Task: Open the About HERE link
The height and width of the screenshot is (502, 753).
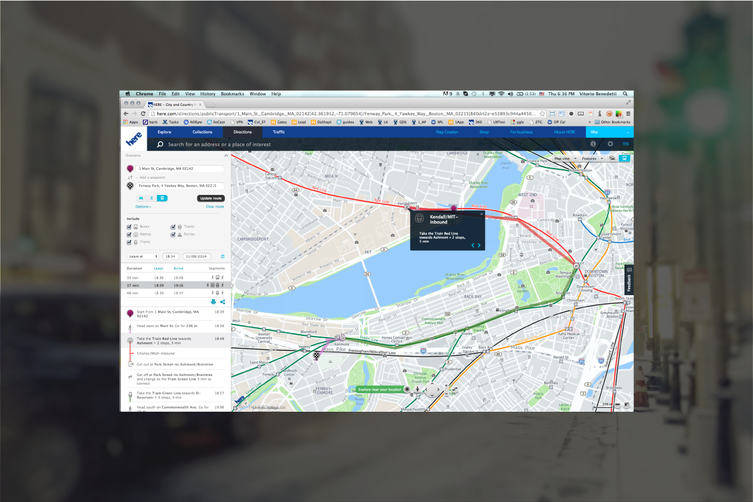Action: [564, 132]
